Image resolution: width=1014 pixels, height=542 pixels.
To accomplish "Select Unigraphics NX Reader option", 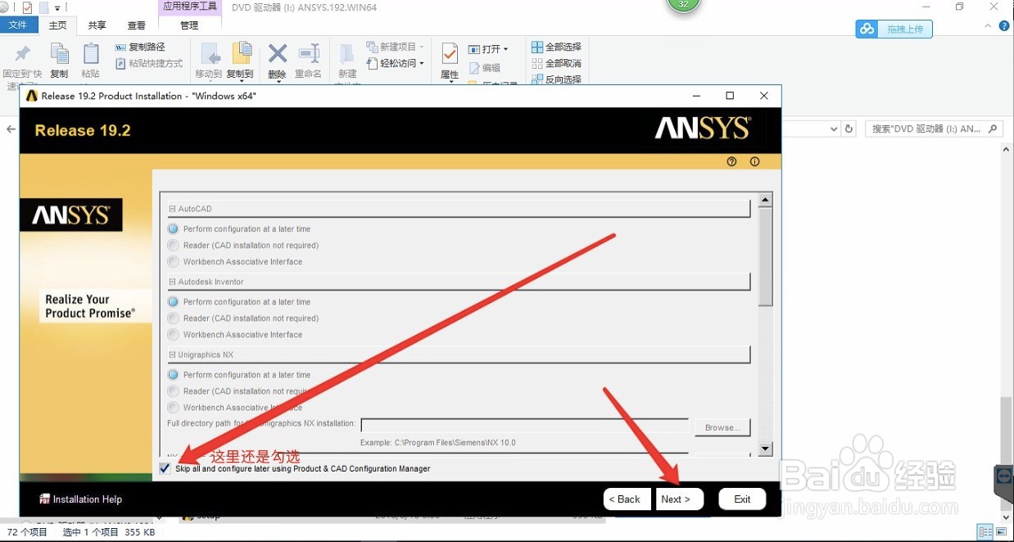I will 173,391.
